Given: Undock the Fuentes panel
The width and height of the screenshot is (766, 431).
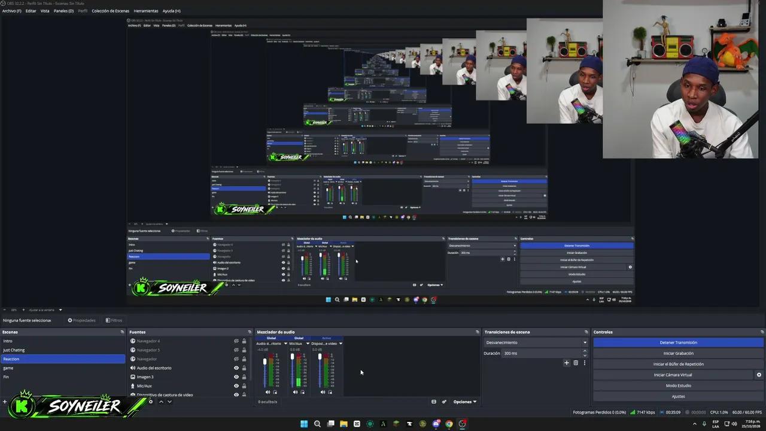Looking at the screenshot, I should [250, 332].
